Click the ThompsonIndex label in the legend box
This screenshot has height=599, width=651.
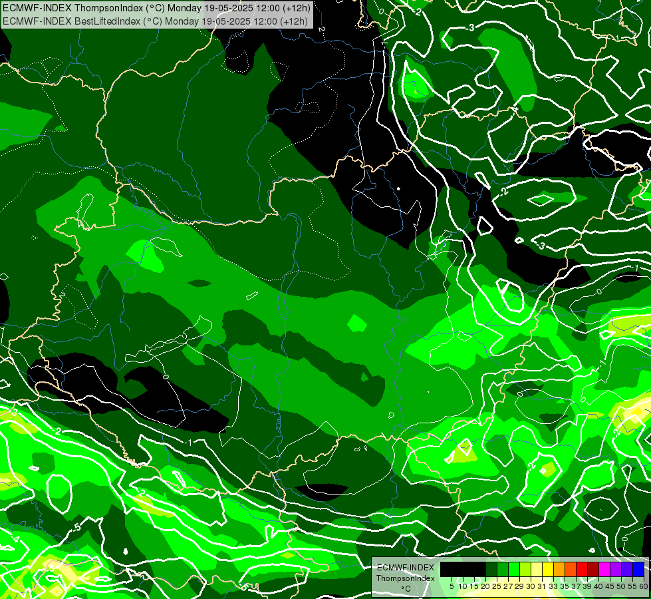click(x=406, y=578)
